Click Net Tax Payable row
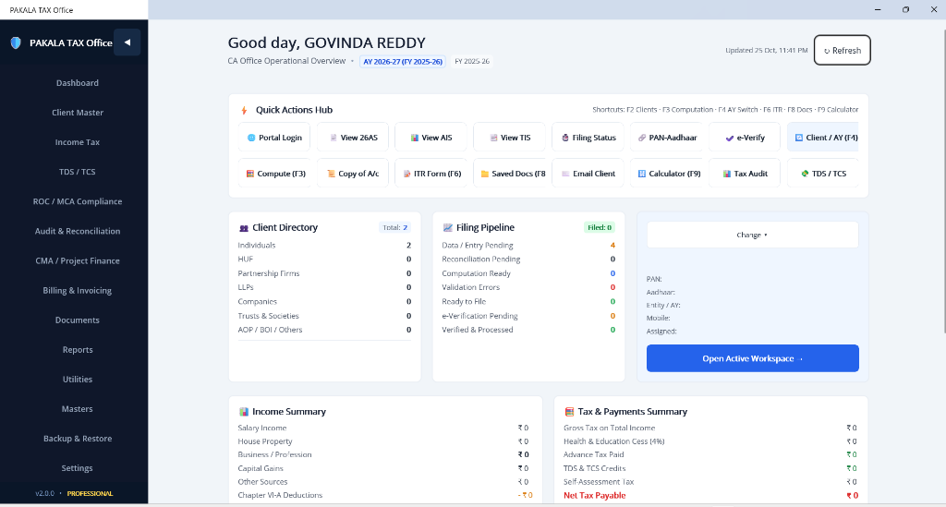Image resolution: width=946 pixels, height=507 pixels. pyautogui.click(x=710, y=496)
